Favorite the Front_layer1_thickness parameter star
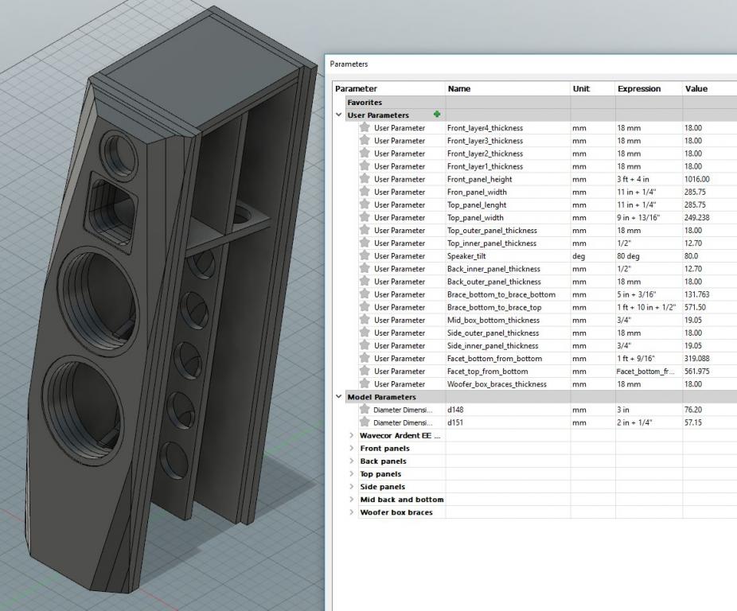The height and width of the screenshot is (611, 737). (365, 165)
